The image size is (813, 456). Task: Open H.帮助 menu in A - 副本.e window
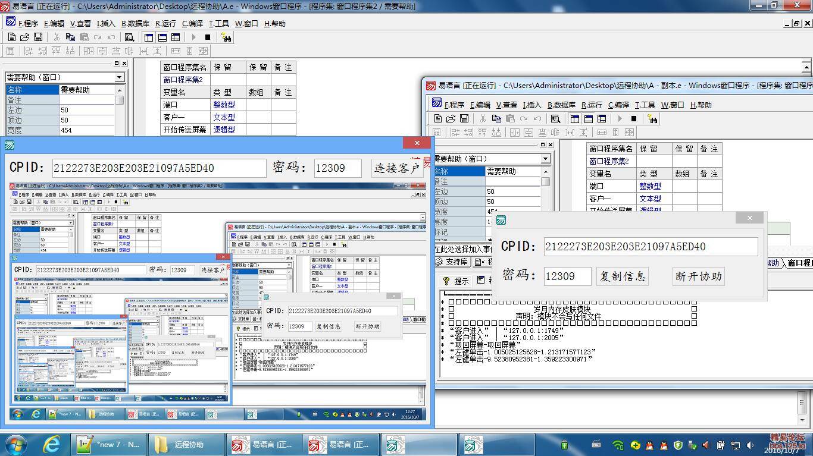[x=701, y=105]
